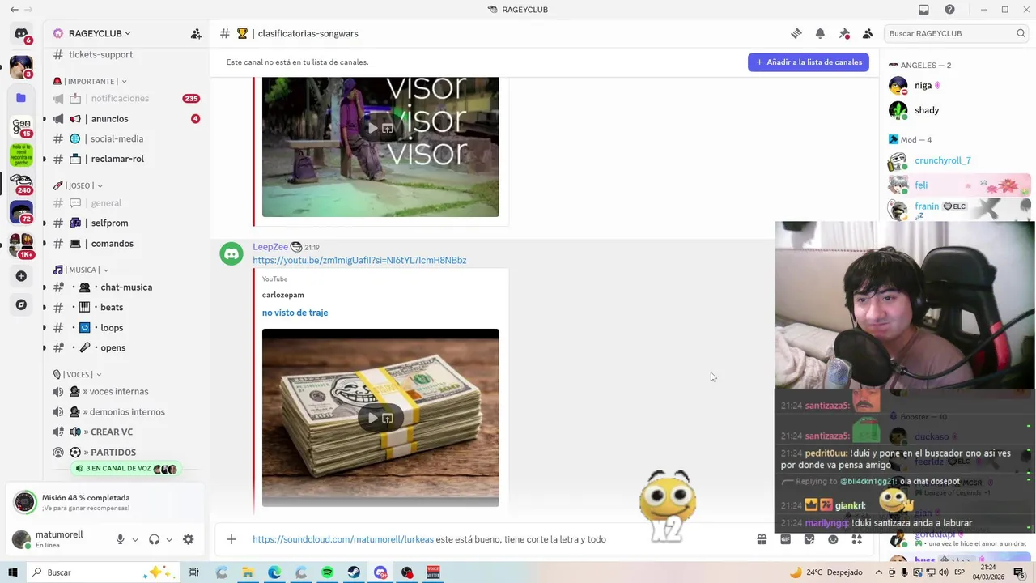
Task: Open emoji picker
Action: pos(833,539)
